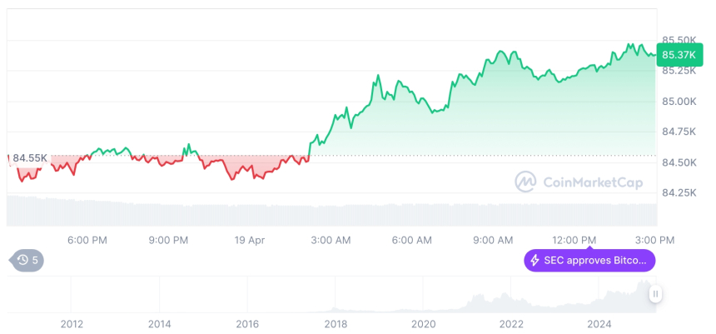This screenshot has width=716, height=334.
Task: Open the SEC approves Bitcoin event tag
Action: pos(589,261)
